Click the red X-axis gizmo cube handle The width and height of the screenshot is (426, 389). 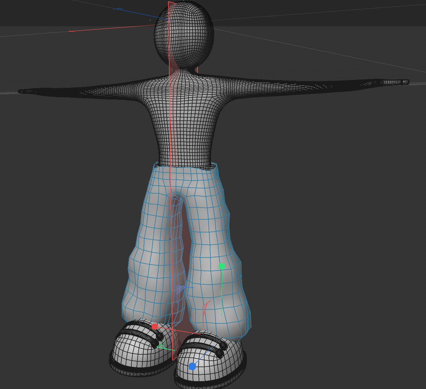point(155,326)
